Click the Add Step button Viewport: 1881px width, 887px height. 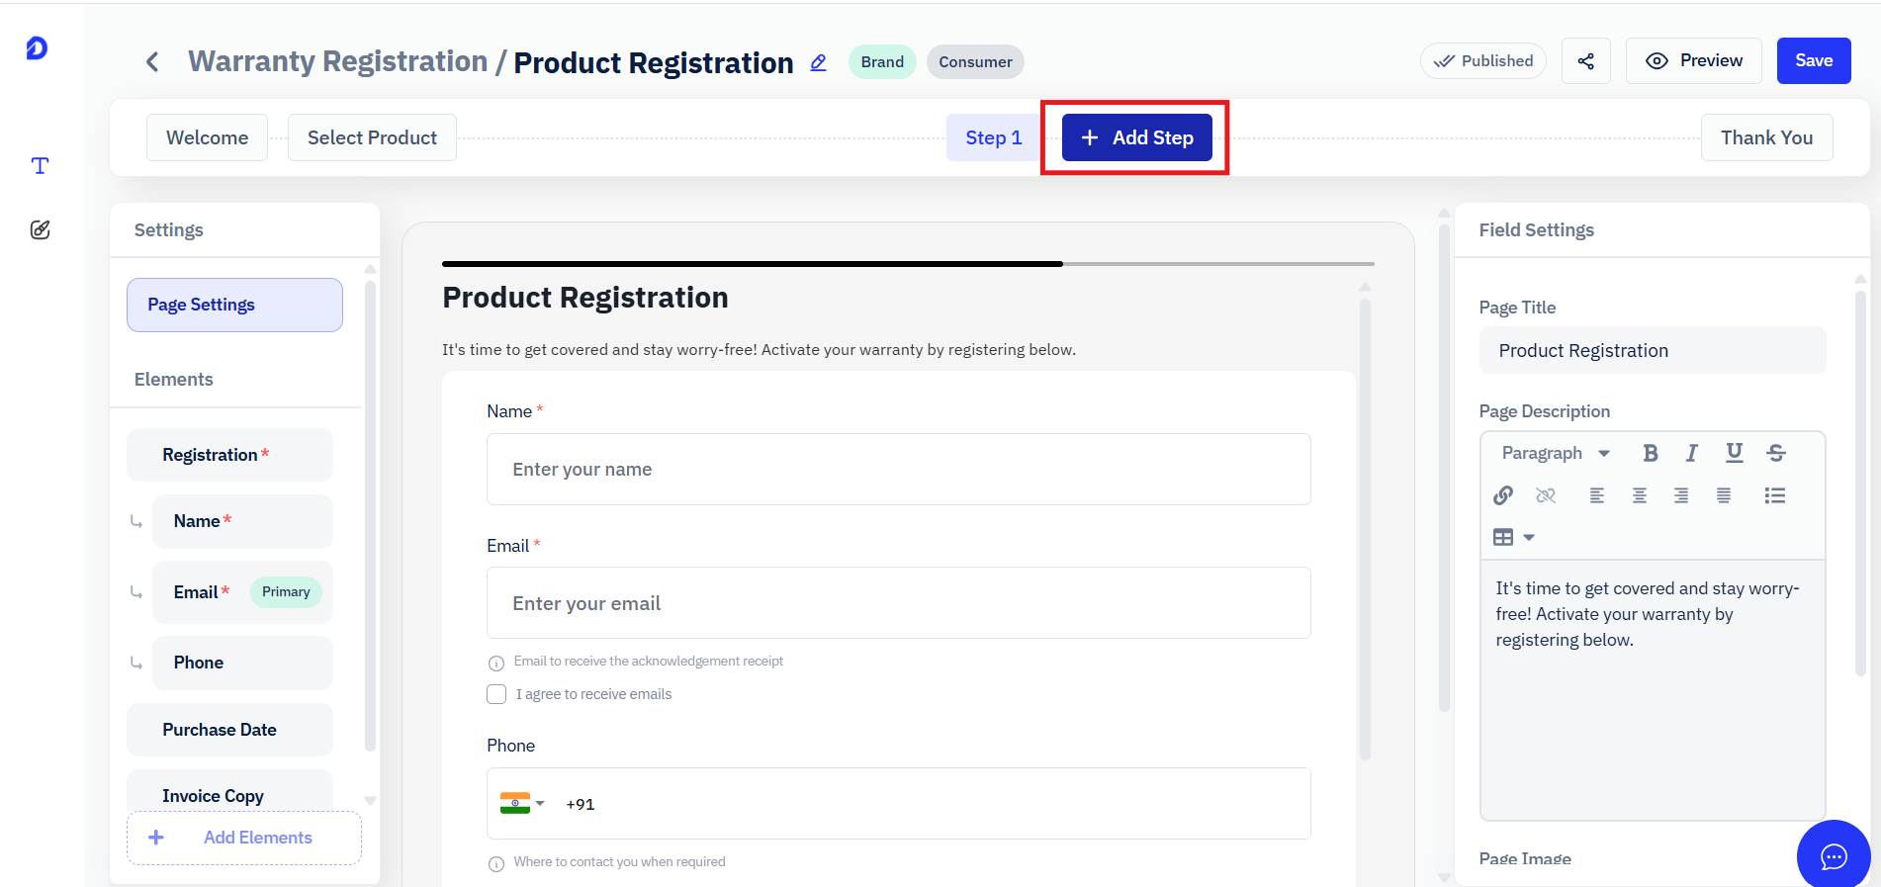1136,137
